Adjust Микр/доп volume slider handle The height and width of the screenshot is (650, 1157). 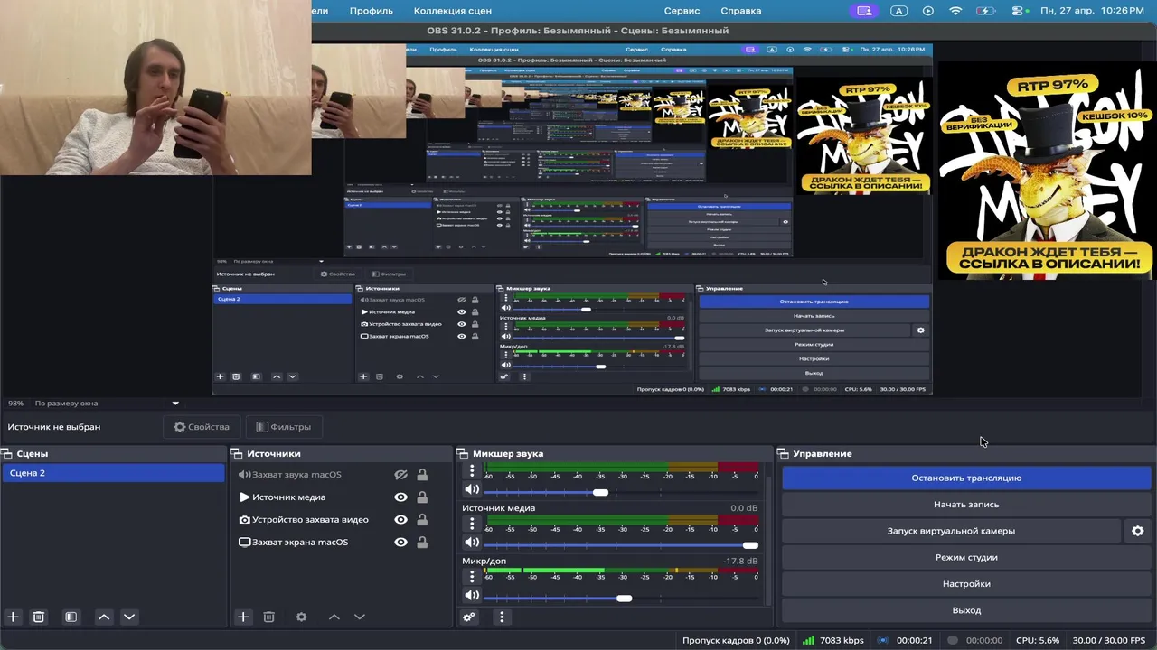click(624, 599)
